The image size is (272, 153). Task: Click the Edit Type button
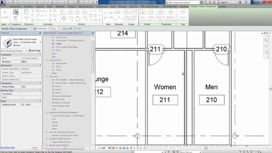(34, 51)
